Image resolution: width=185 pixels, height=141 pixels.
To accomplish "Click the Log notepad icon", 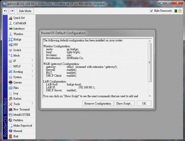I will pyautogui.click(x=11, y=93).
